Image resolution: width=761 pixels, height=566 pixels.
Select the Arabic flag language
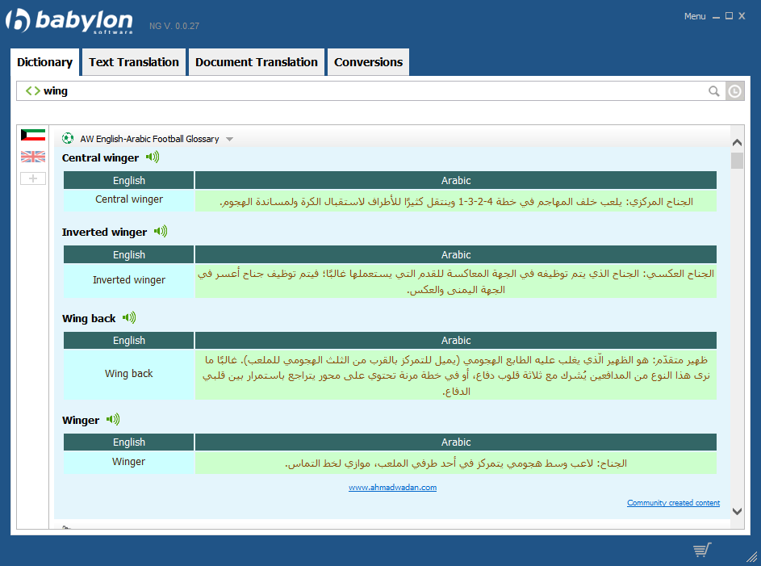33,135
